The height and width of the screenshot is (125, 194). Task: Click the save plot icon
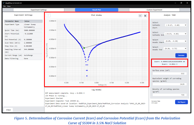(145, 16)
